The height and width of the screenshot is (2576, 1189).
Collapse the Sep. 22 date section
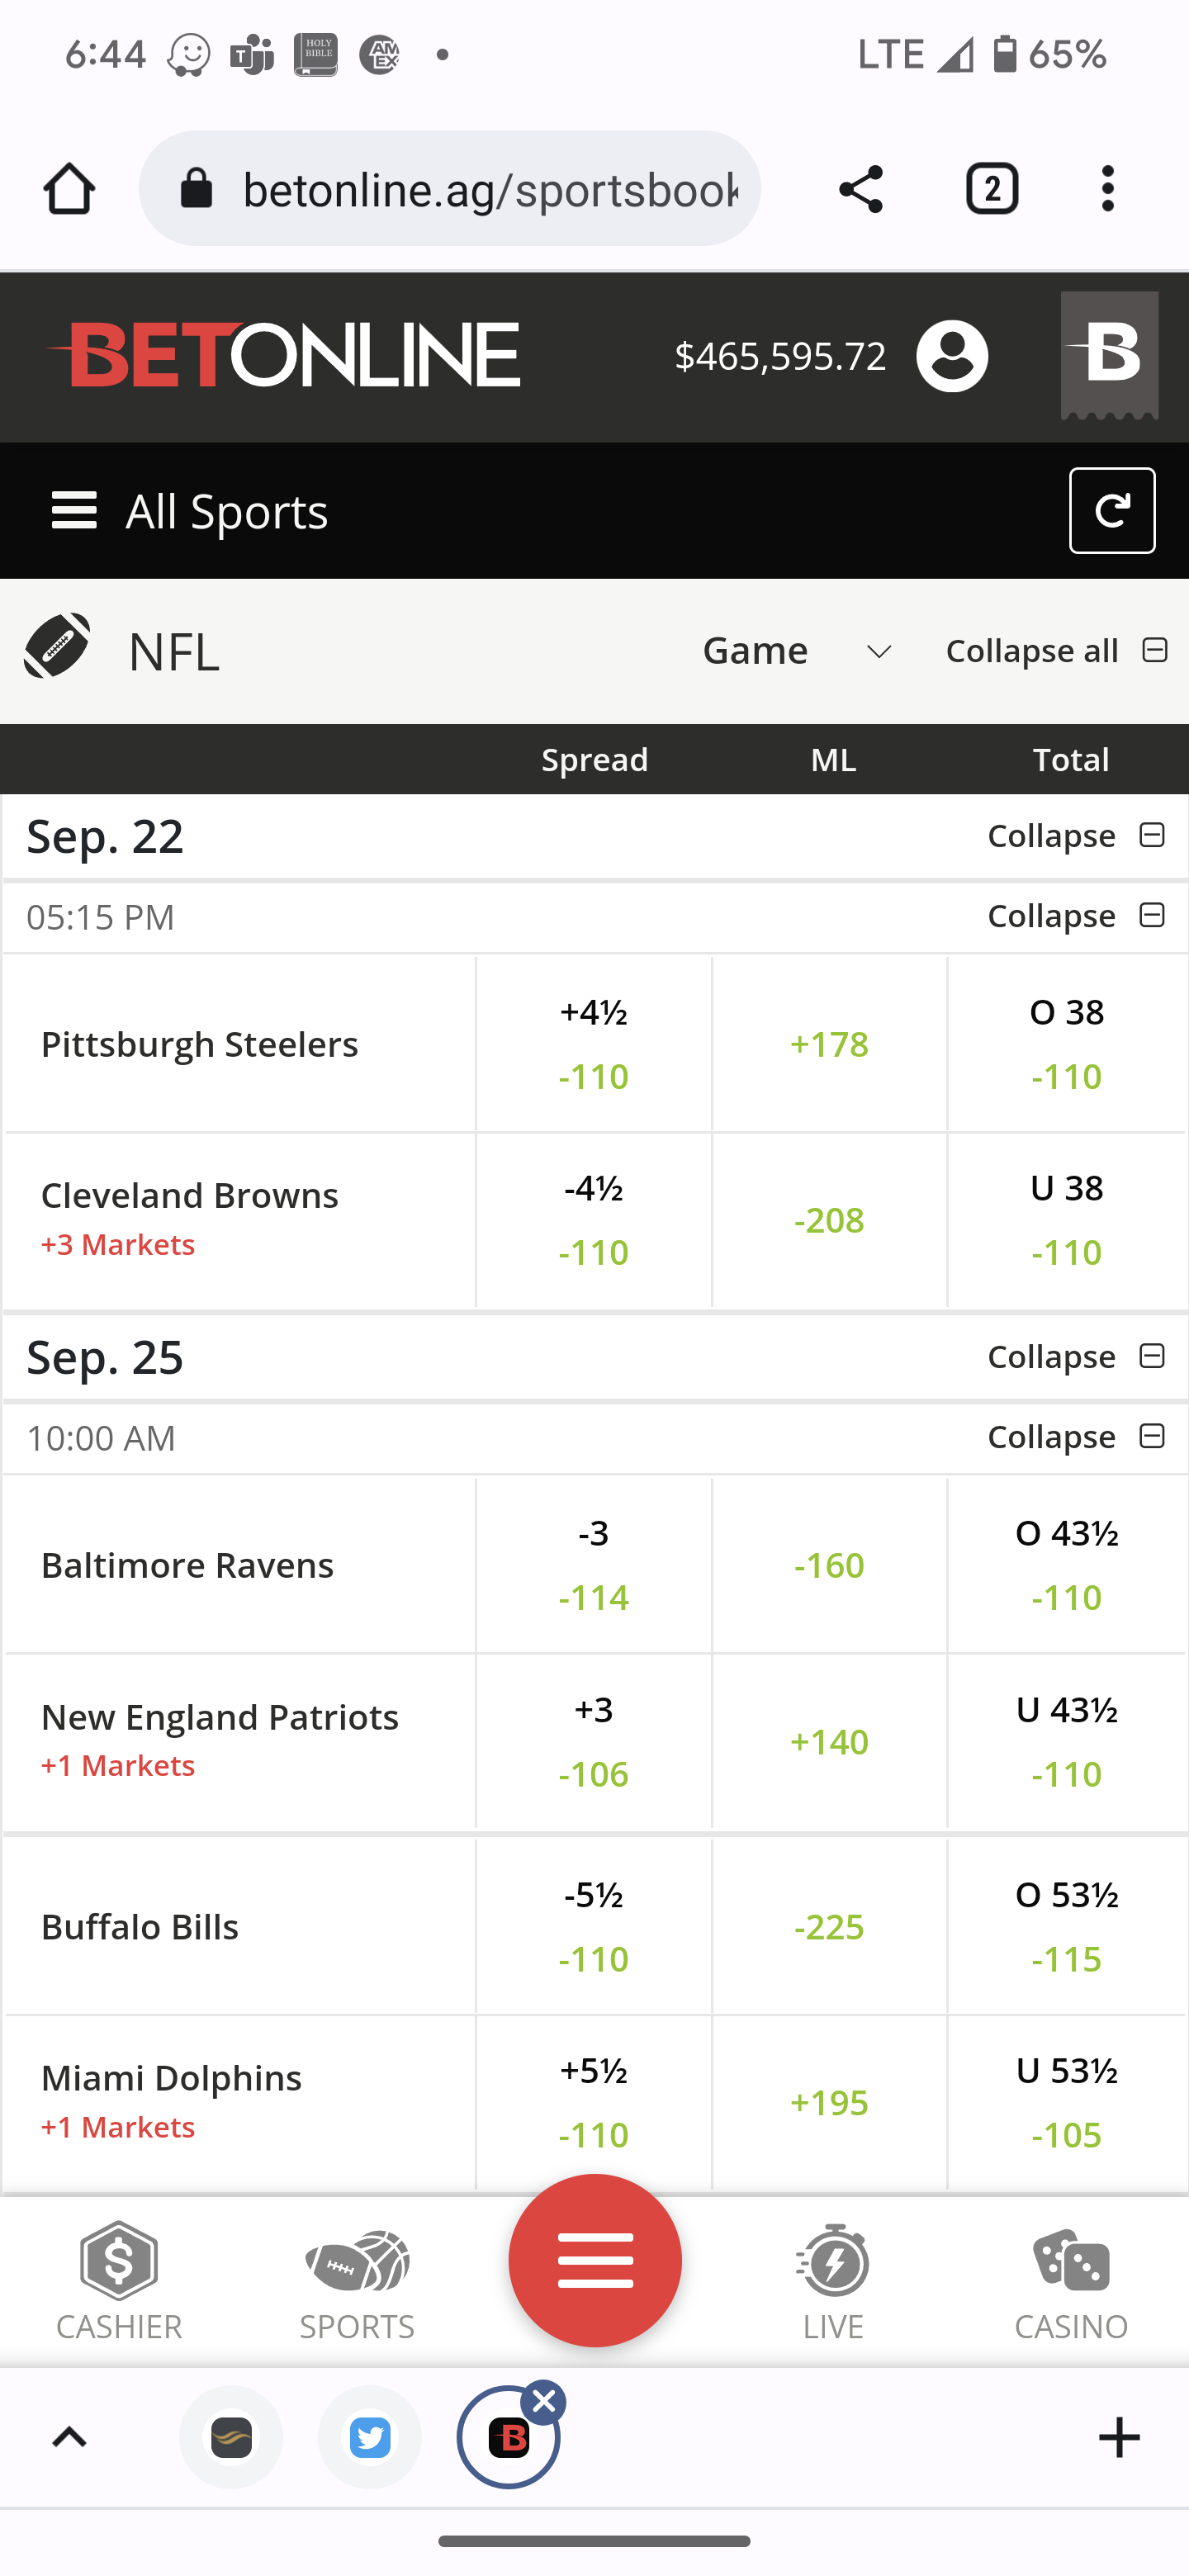coord(1077,836)
